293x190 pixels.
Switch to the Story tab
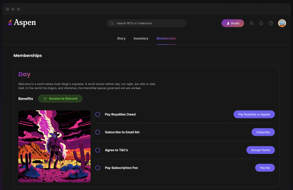pos(121,38)
